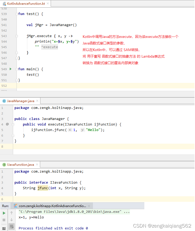
Task: Close the IJavaFunction.java tab
Action: coord(37,164)
